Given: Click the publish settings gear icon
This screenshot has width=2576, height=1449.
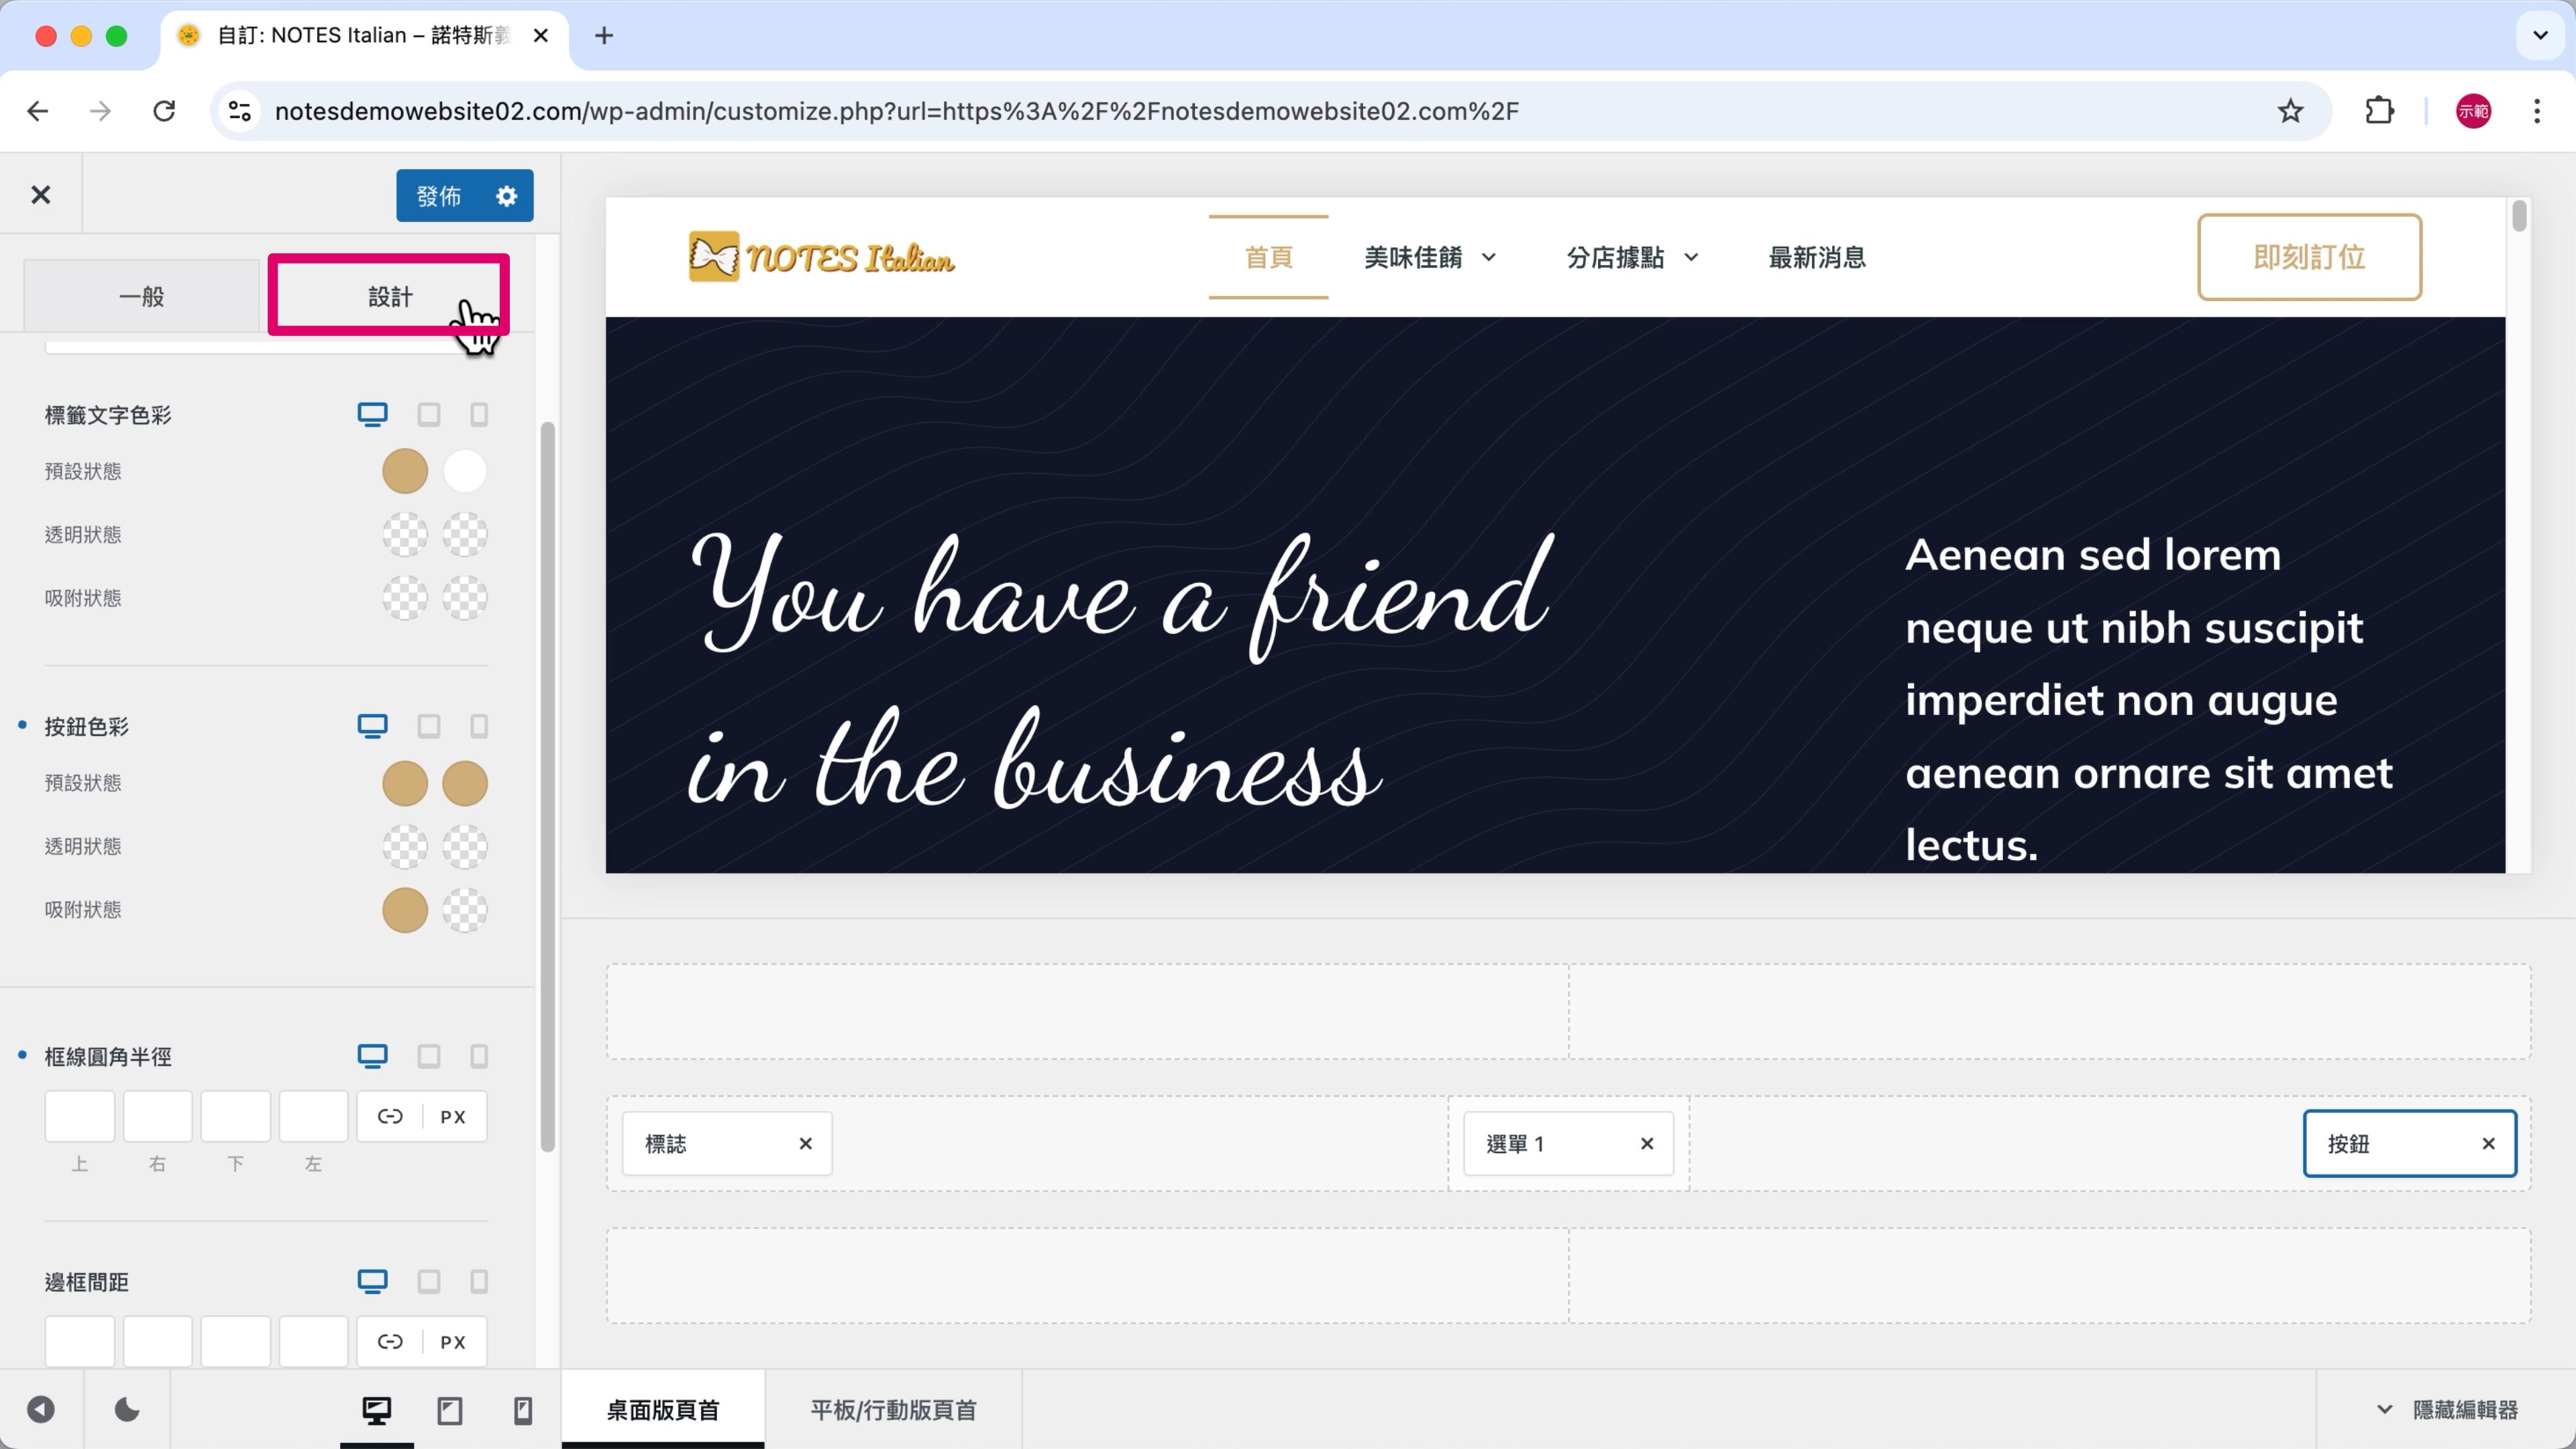Looking at the screenshot, I should coord(507,196).
